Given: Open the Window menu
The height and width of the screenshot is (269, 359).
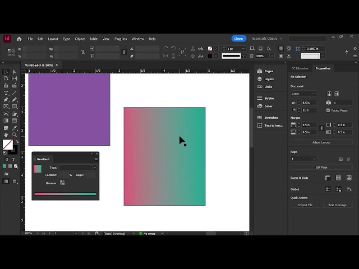Looking at the screenshot, I should pos(137,39).
